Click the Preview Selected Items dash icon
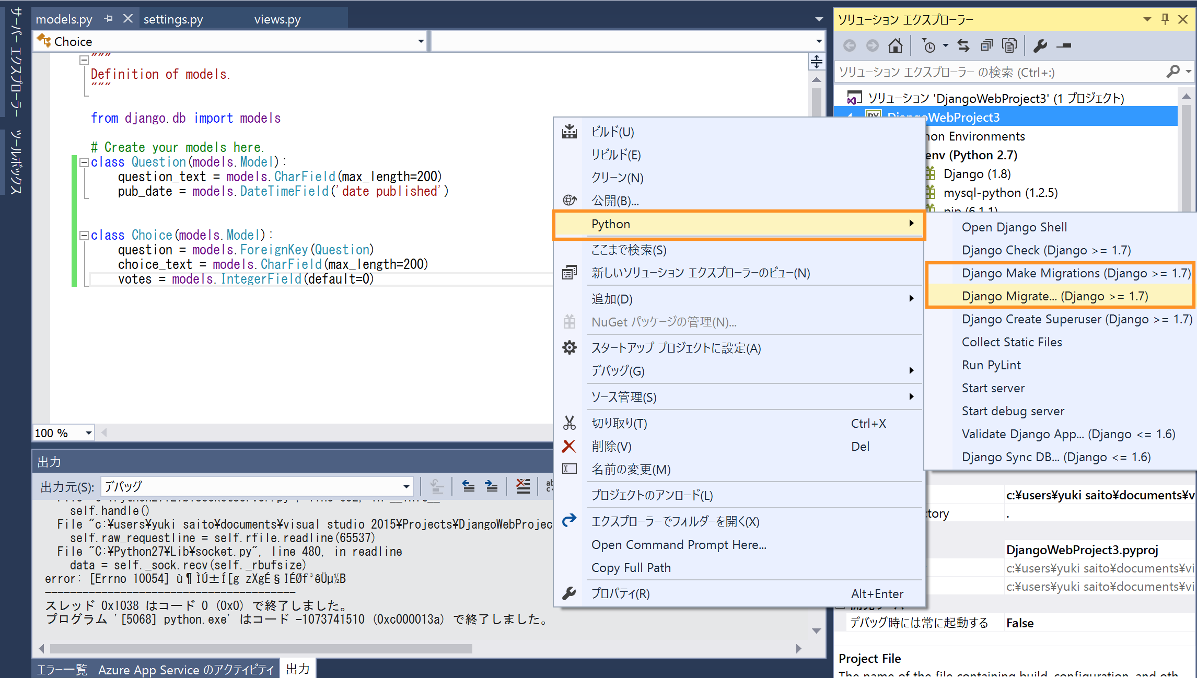1197x678 pixels. pyautogui.click(x=1064, y=46)
